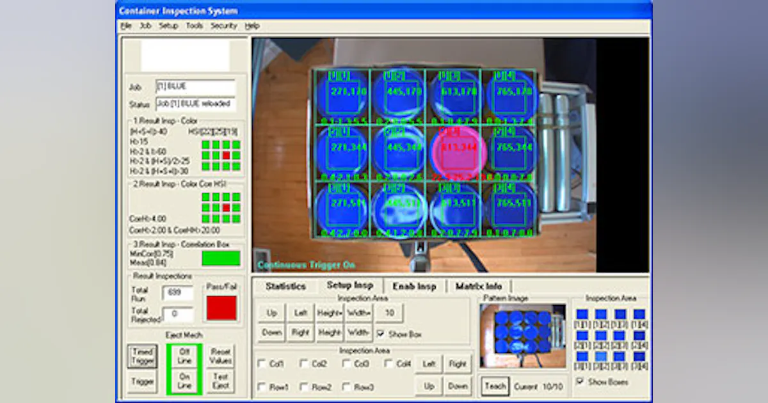Set eject mechanism to Off Line

coord(184,356)
